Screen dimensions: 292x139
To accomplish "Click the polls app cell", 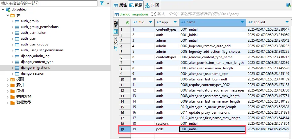I will pyautogui.click(x=167, y=129).
